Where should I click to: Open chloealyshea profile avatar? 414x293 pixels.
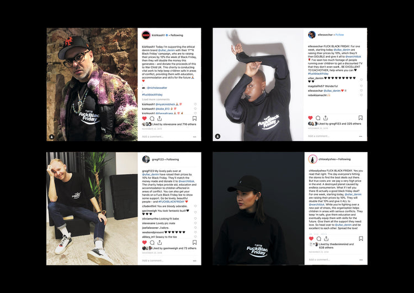point(312,159)
